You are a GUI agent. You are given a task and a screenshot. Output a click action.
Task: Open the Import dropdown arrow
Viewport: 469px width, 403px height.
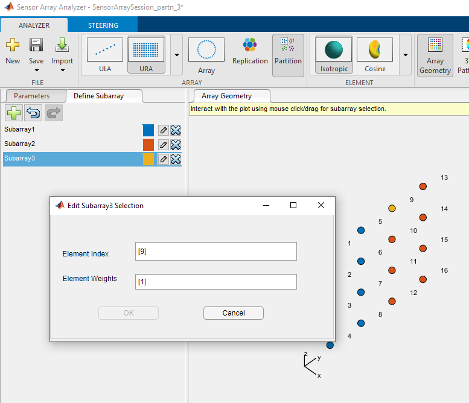63,70
